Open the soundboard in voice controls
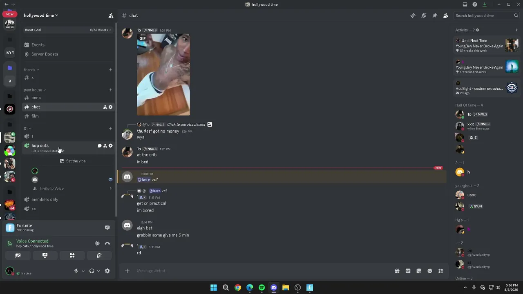The width and height of the screenshot is (523, 294). pos(99,255)
